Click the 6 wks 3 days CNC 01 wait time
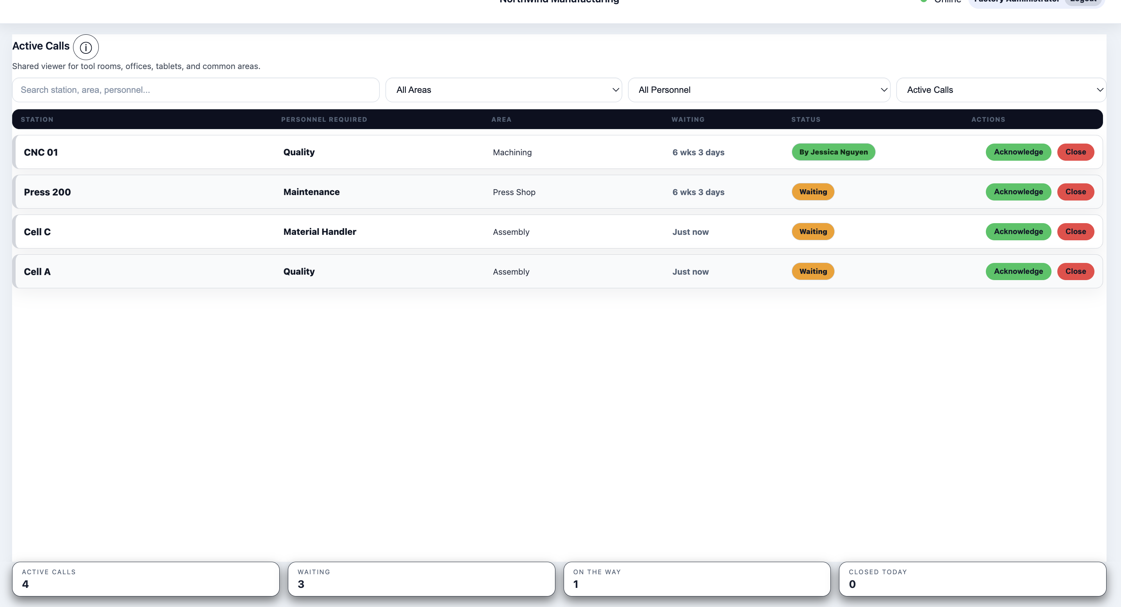Screen dimensions: 1121x607 [x=698, y=153]
